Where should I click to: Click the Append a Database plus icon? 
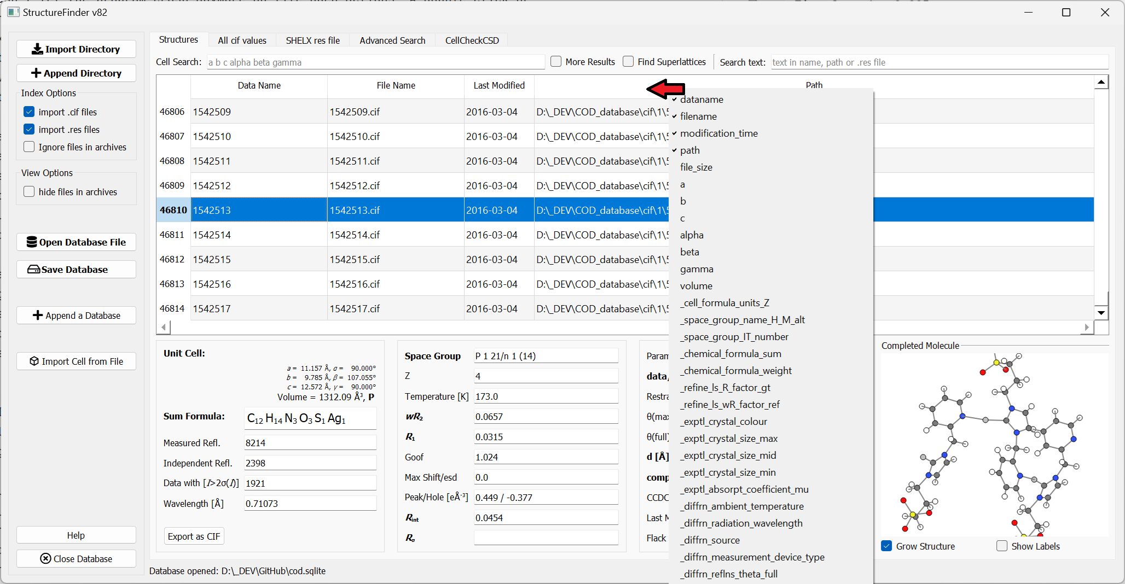[37, 316]
